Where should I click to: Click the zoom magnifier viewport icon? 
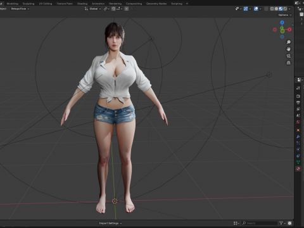[x=289, y=42]
